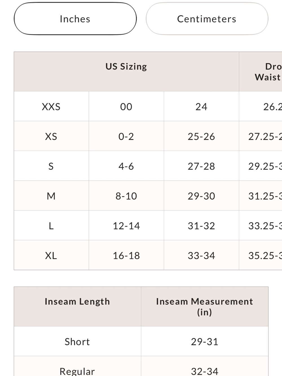Click the XXS size cell

[x=51, y=106]
